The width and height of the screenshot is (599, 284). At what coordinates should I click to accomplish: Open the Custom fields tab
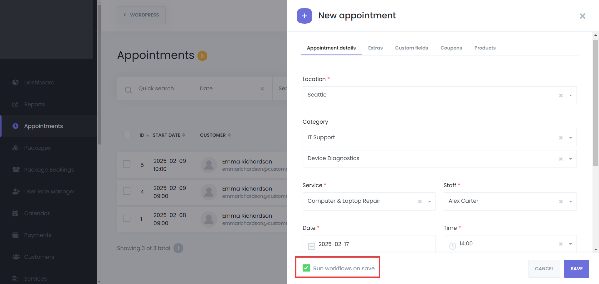pyautogui.click(x=412, y=48)
